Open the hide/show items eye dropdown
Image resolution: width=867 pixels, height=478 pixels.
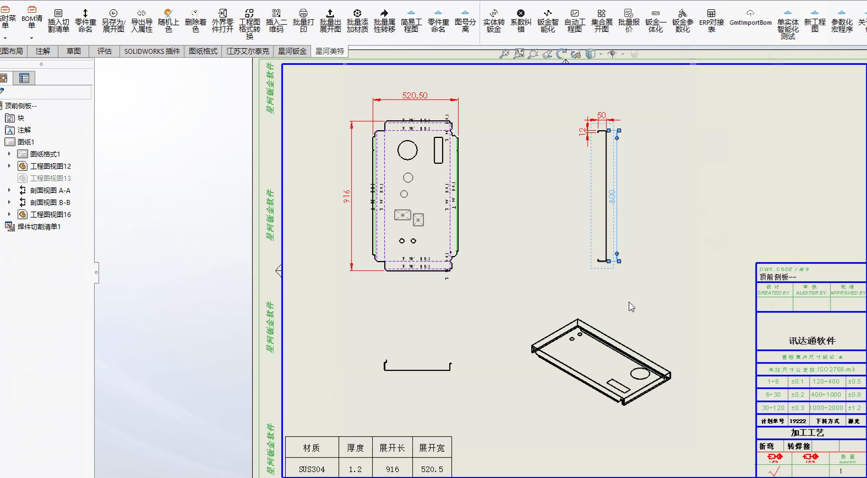point(623,54)
